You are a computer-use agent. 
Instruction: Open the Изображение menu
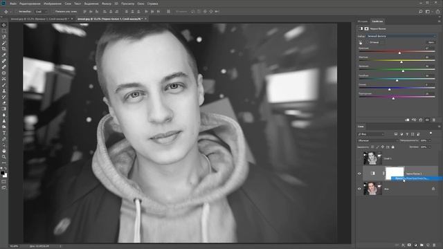tap(53, 3)
